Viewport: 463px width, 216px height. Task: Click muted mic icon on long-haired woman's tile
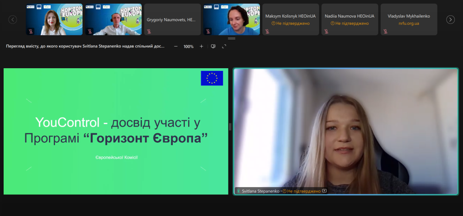coord(31,31)
